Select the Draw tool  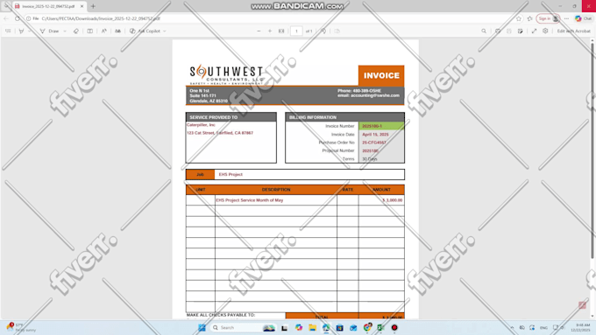coord(49,31)
